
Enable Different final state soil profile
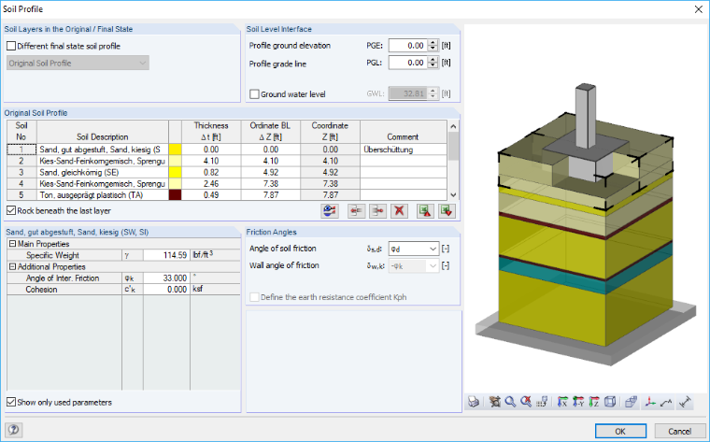click(11, 46)
